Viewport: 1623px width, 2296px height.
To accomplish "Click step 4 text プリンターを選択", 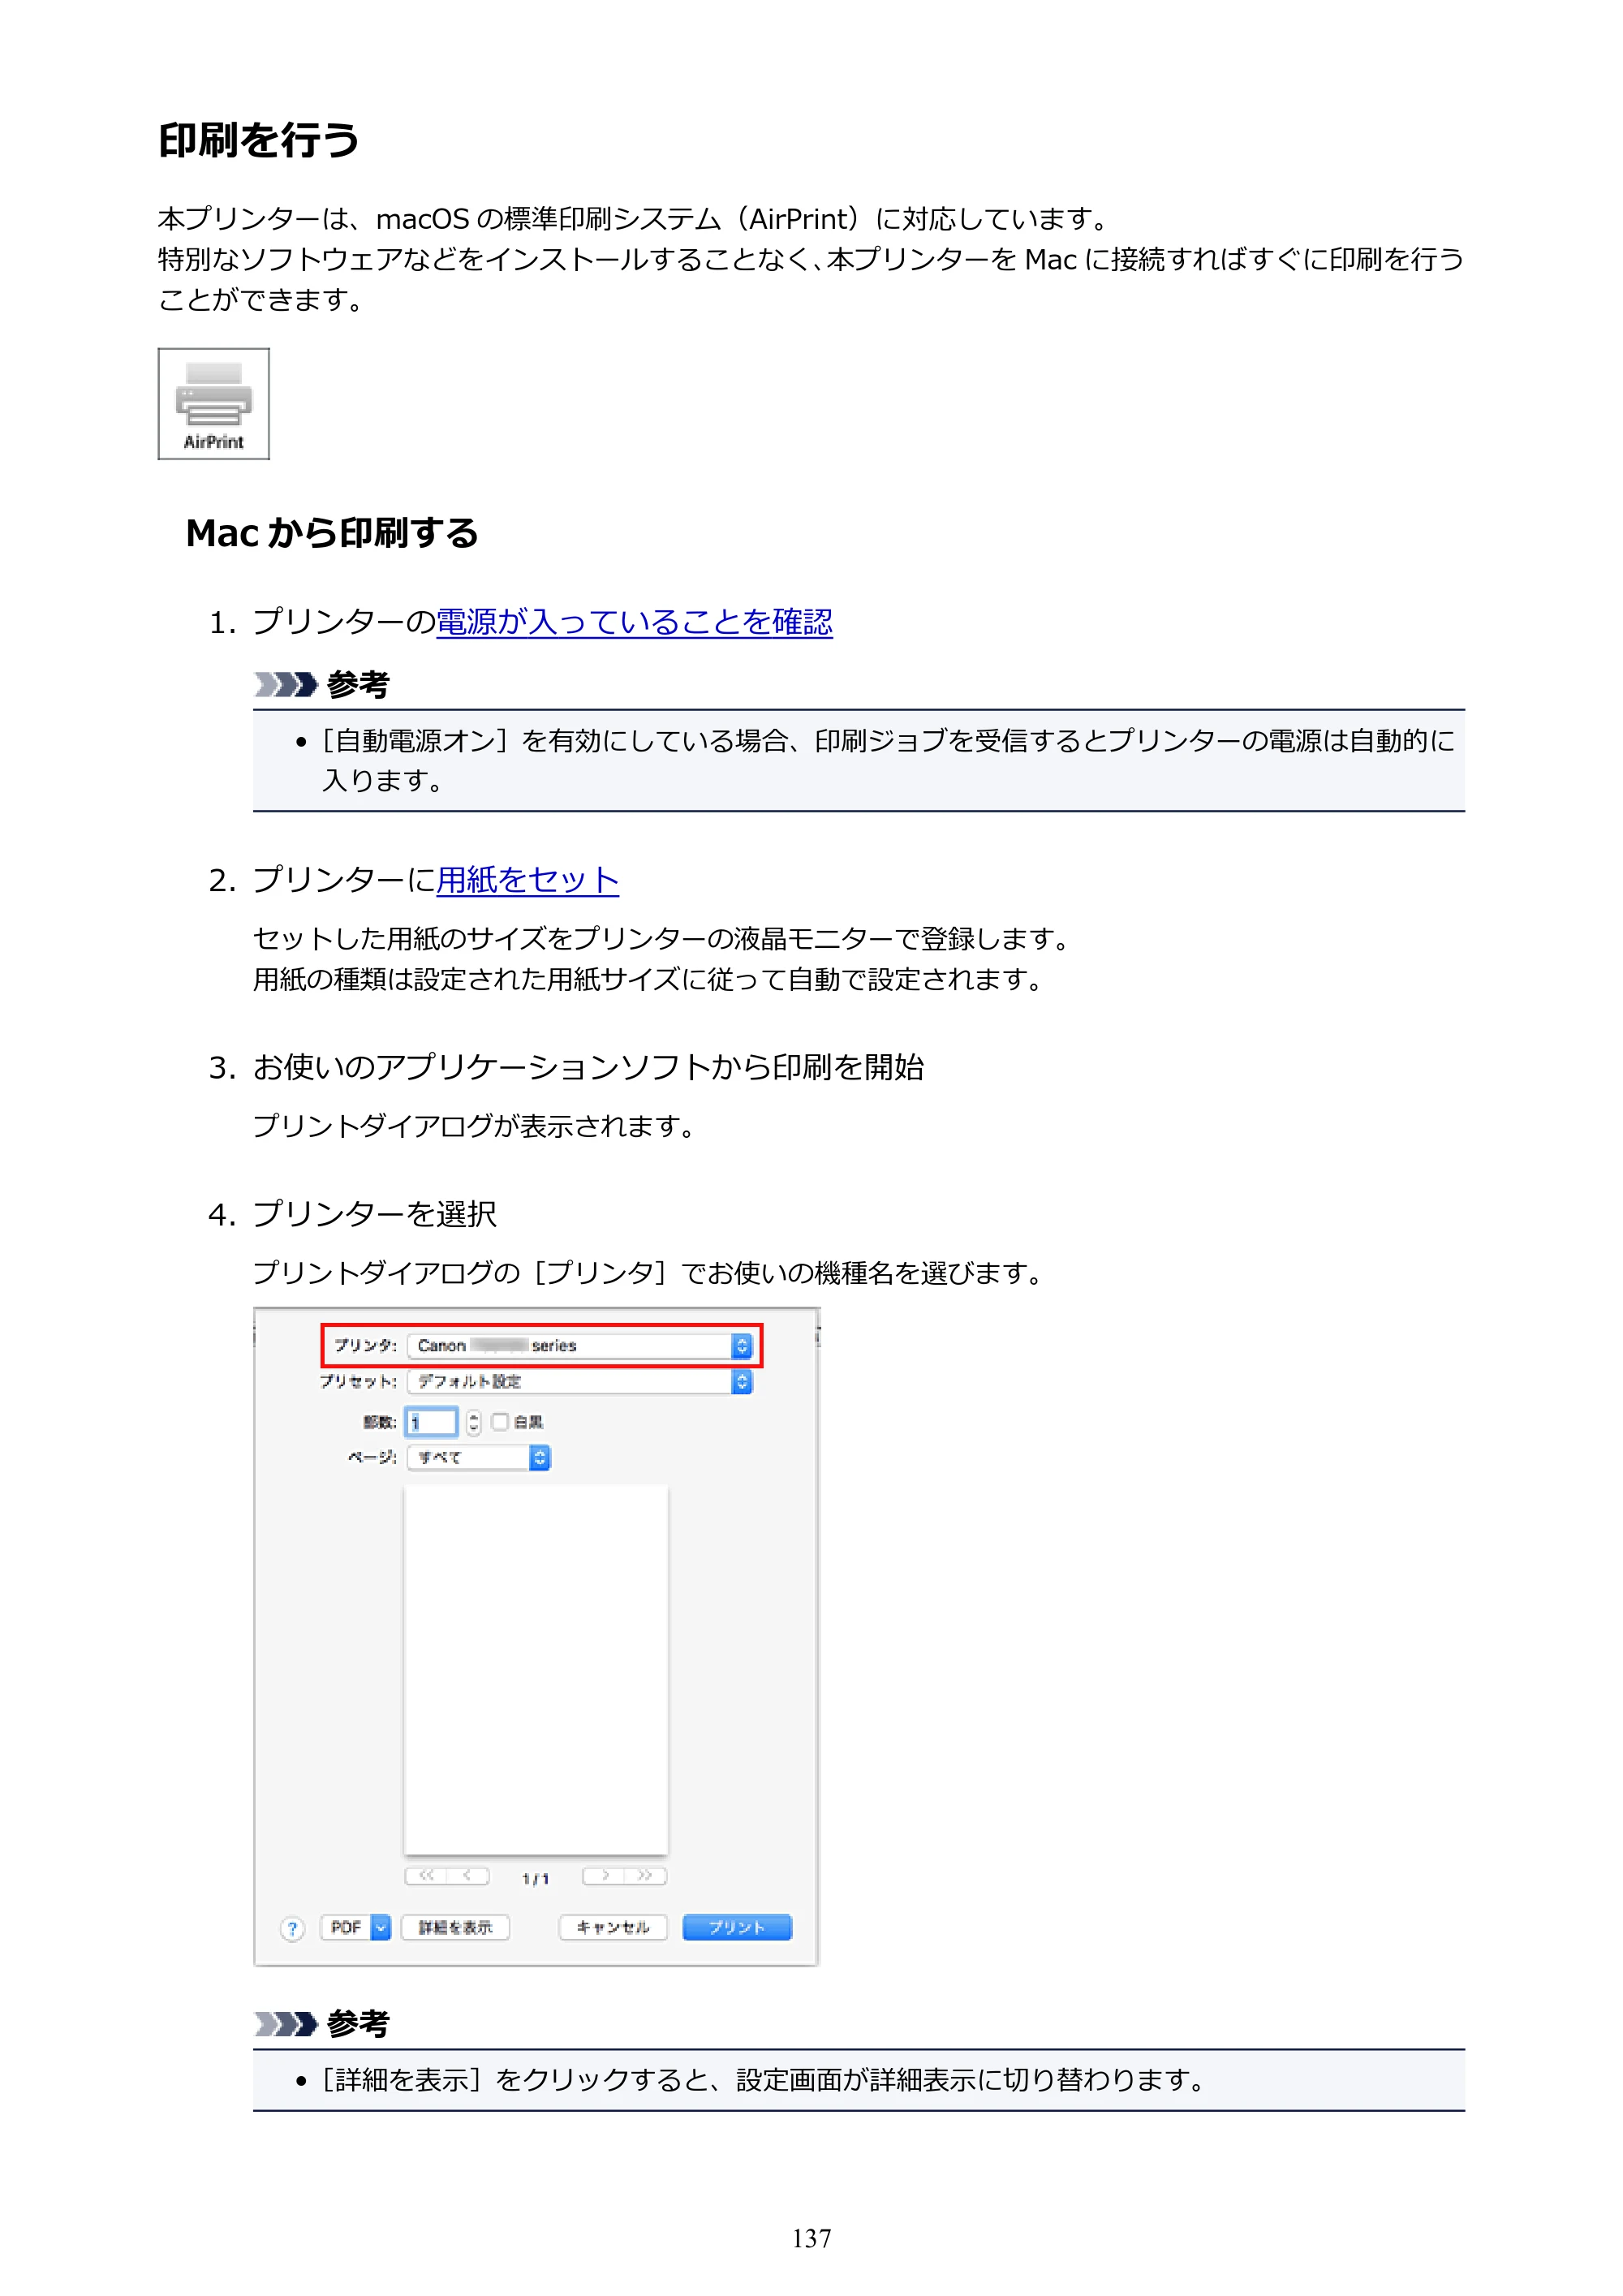I will click(x=375, y=1214).
